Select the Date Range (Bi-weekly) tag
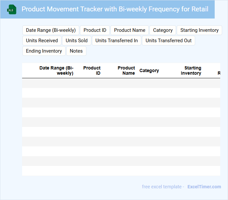This screenshot has width=228, height=200. pyautogui.click(x=51, y=30)
